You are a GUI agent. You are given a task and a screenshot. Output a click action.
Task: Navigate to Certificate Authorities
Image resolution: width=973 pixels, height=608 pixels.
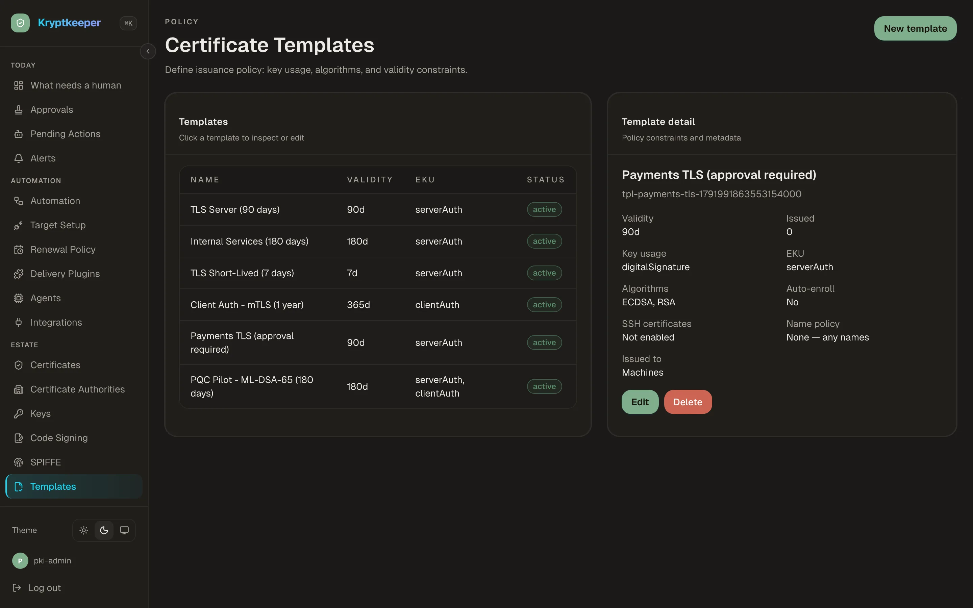pos(74,389)
